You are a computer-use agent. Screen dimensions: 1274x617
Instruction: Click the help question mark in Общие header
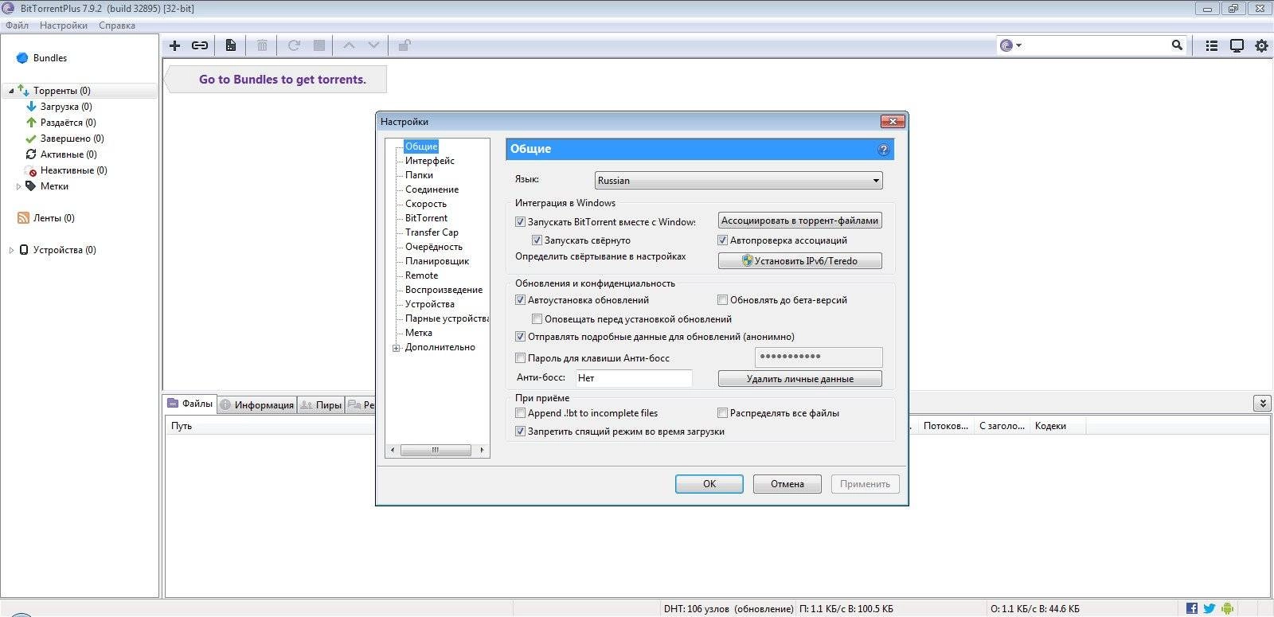tap(883, 150)
